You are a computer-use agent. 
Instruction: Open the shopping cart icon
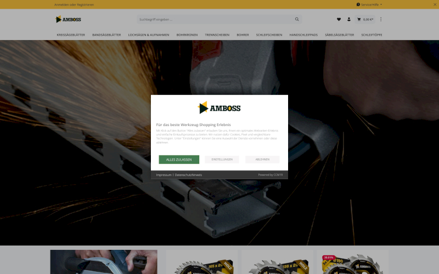pos(359,19)
